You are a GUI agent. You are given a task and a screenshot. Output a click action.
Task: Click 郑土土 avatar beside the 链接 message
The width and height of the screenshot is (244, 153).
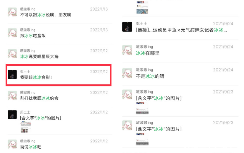(x=127, y=27)
